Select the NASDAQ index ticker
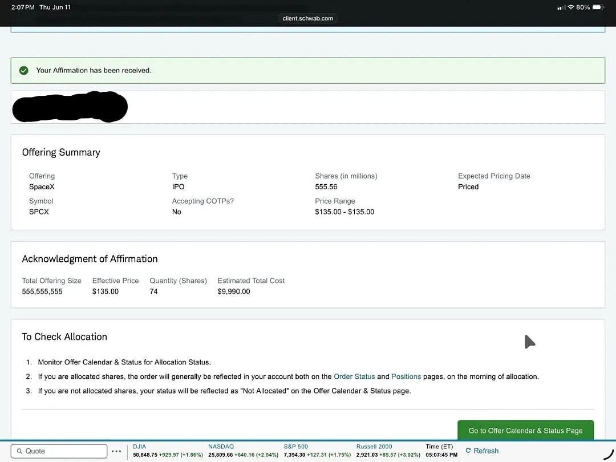Screen dimensions: 616x462 pyautogui.click(x=243, y=451)
